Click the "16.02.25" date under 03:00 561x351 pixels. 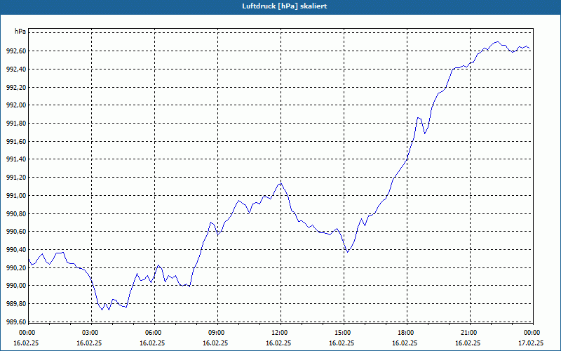pyautogui.click(x=90, y=343)
